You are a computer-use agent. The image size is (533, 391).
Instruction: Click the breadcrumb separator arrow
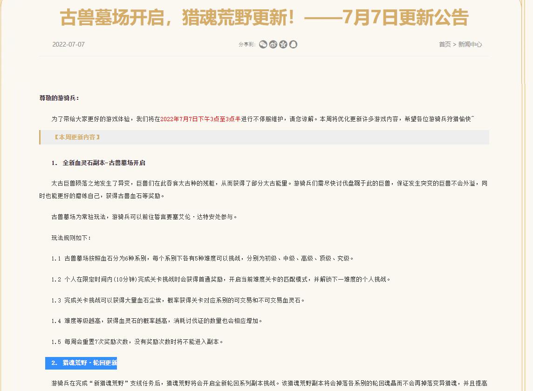(x=455, y=44)
